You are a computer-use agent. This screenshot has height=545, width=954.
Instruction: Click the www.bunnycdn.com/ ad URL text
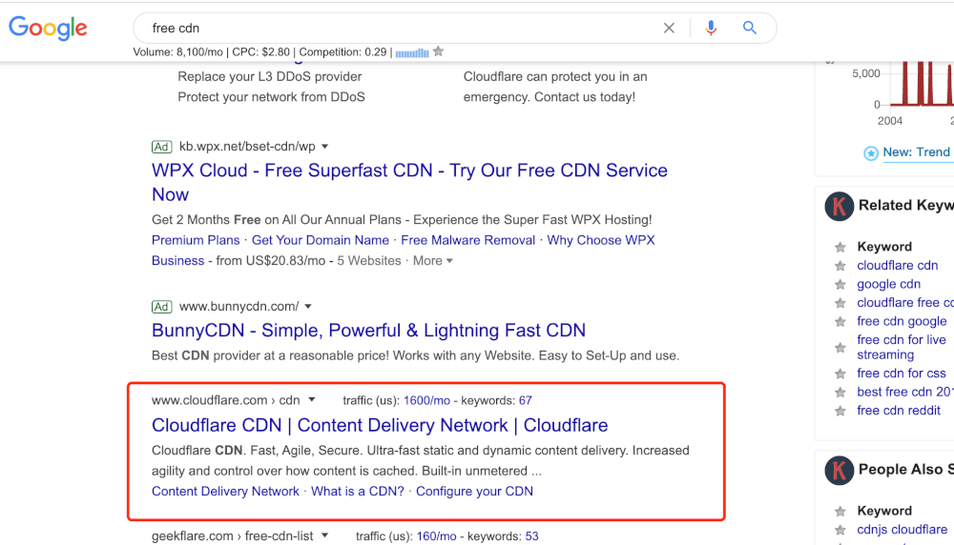[x=238, y=307]
